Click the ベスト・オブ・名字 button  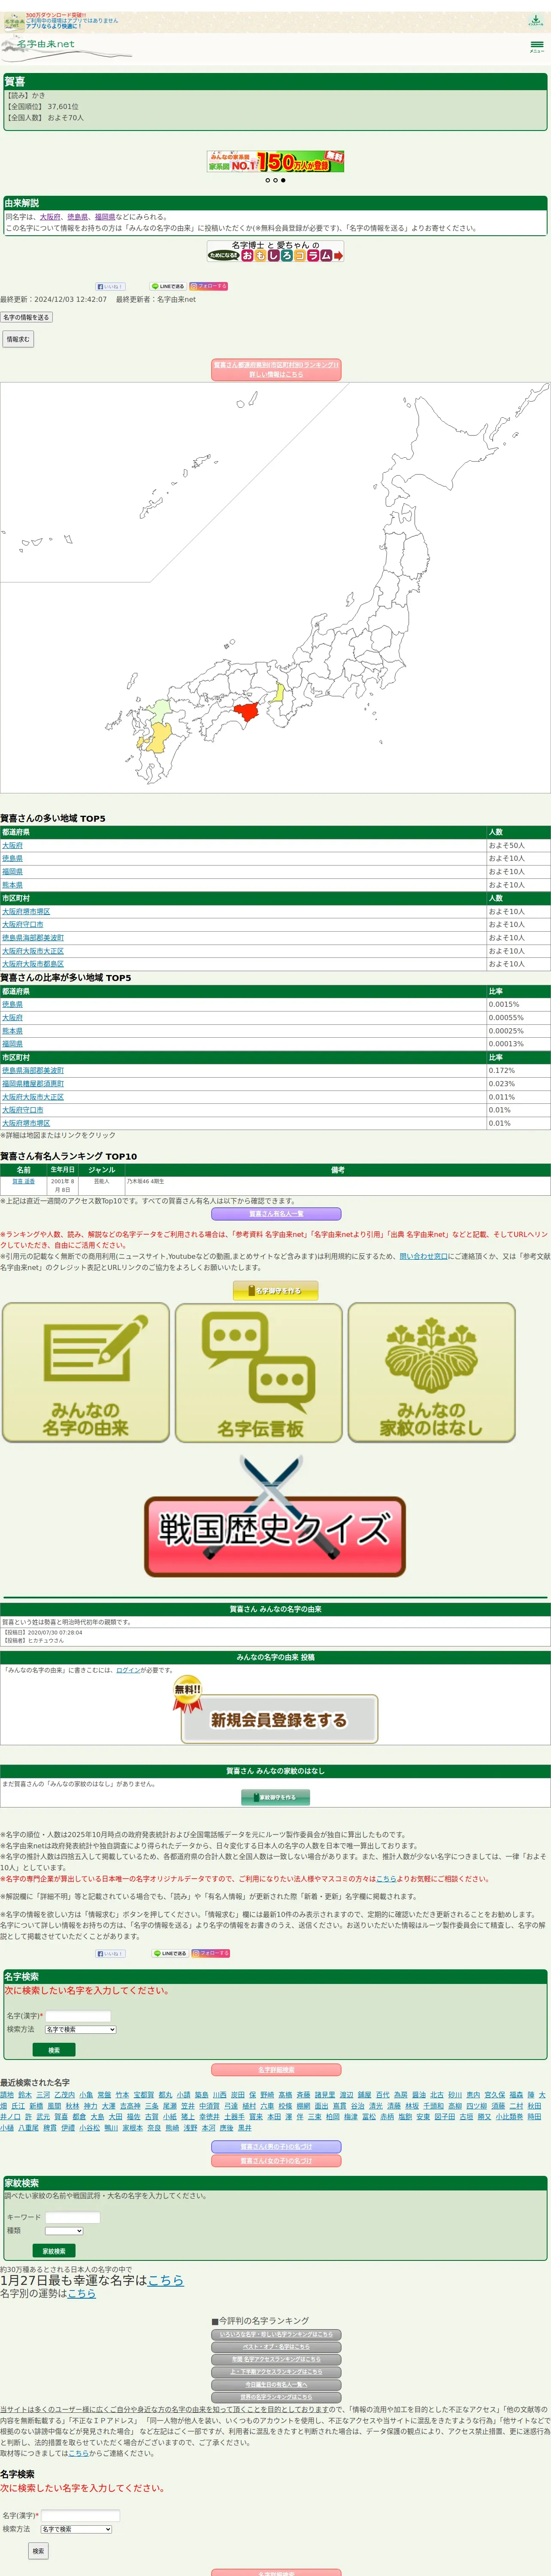275,2347
